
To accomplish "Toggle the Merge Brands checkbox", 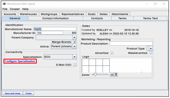I will [x=75, y=42].
